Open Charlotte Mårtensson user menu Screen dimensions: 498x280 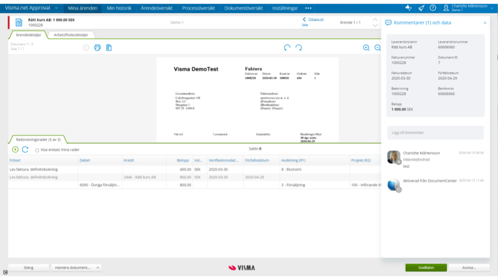click(x=468, y=8)
